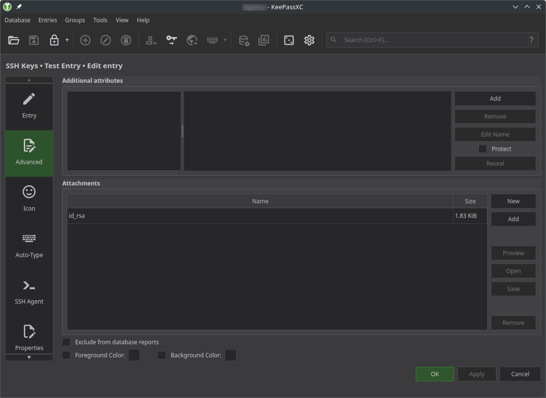The image size is (546, 398).
Task: Open the Tools menu
Action: (100, 20)
